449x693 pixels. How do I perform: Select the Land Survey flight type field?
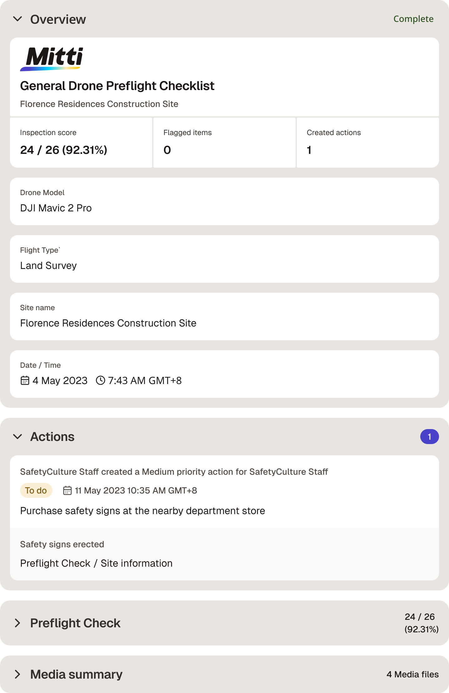[224, 259]
